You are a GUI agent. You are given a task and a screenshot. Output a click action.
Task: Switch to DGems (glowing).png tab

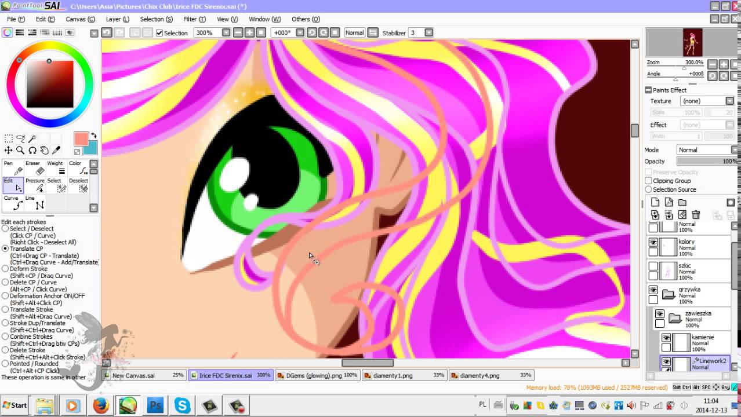(x=317, y=375)
